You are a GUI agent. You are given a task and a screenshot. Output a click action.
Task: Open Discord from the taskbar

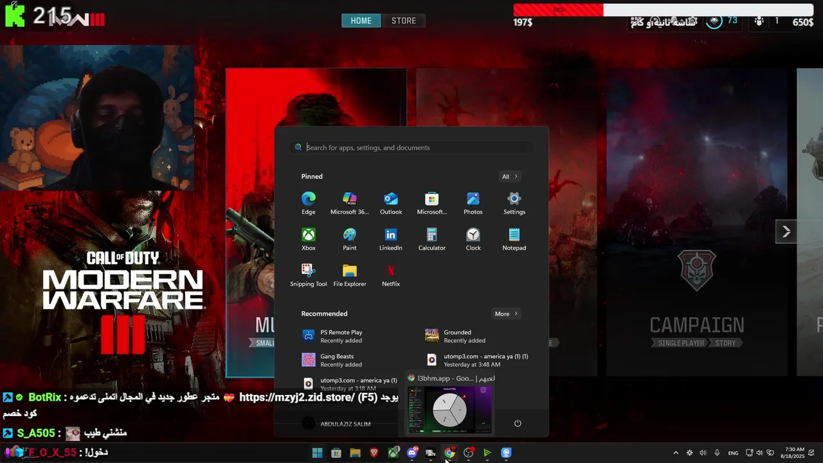pyautogui.click(x=412, y=453)
